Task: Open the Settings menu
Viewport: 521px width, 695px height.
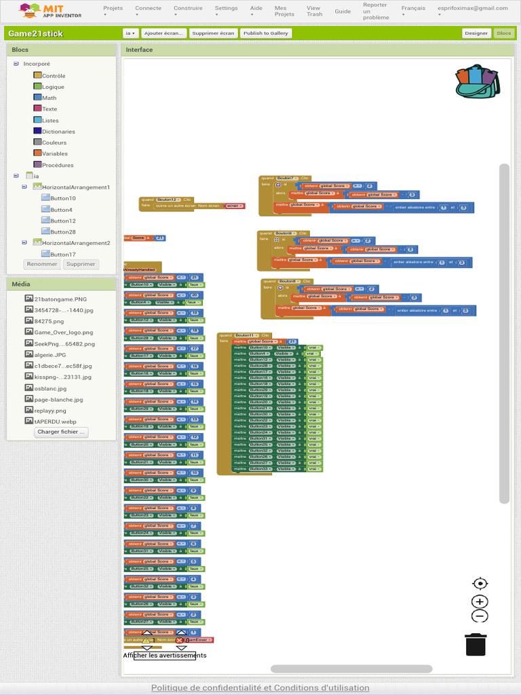Action: click(x=226, y=11)
